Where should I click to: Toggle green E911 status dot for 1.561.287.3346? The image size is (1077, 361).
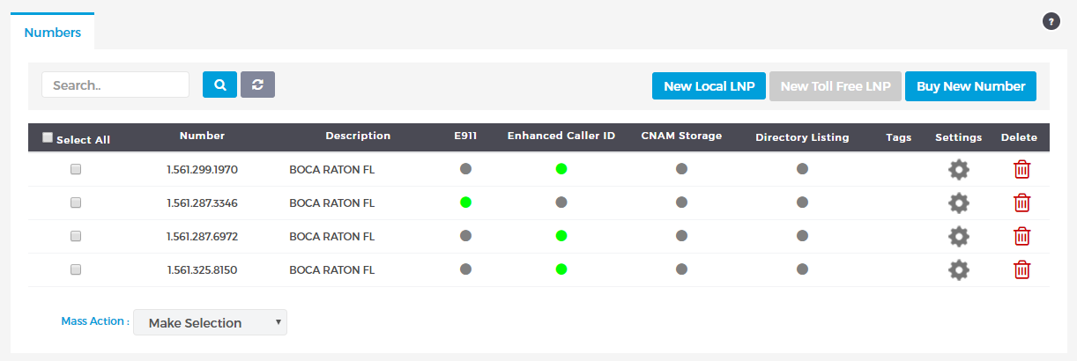[x=466, y=203]
